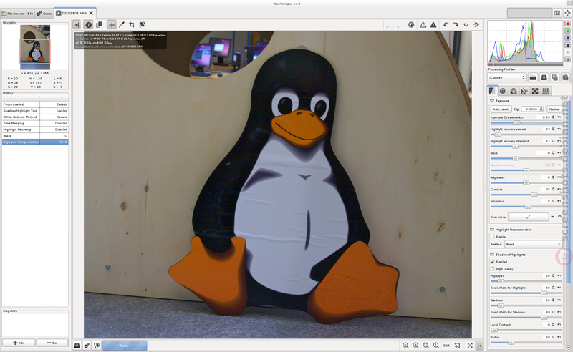Load processing profile from file
This screenshot has width=573, height=352.
pyautogui.click(x=533, y=77)
